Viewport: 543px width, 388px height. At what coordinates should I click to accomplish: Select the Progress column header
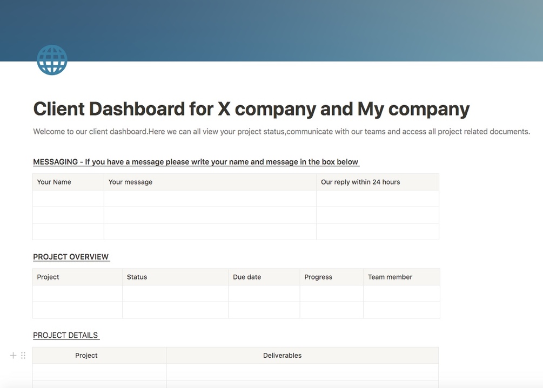point(318,277)
